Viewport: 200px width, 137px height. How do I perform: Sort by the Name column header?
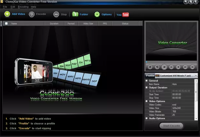[27, 24]
